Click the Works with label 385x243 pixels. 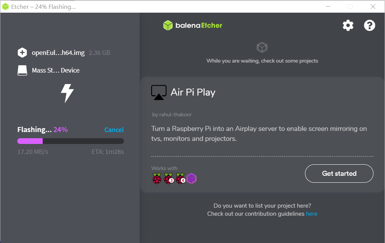click(164, 168)
